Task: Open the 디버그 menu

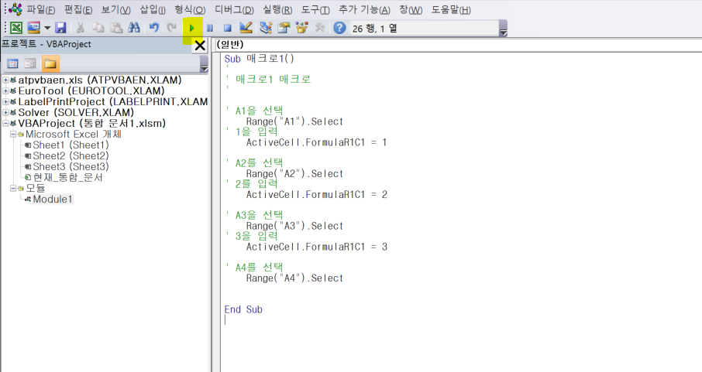Action: (x=234, y=10)
